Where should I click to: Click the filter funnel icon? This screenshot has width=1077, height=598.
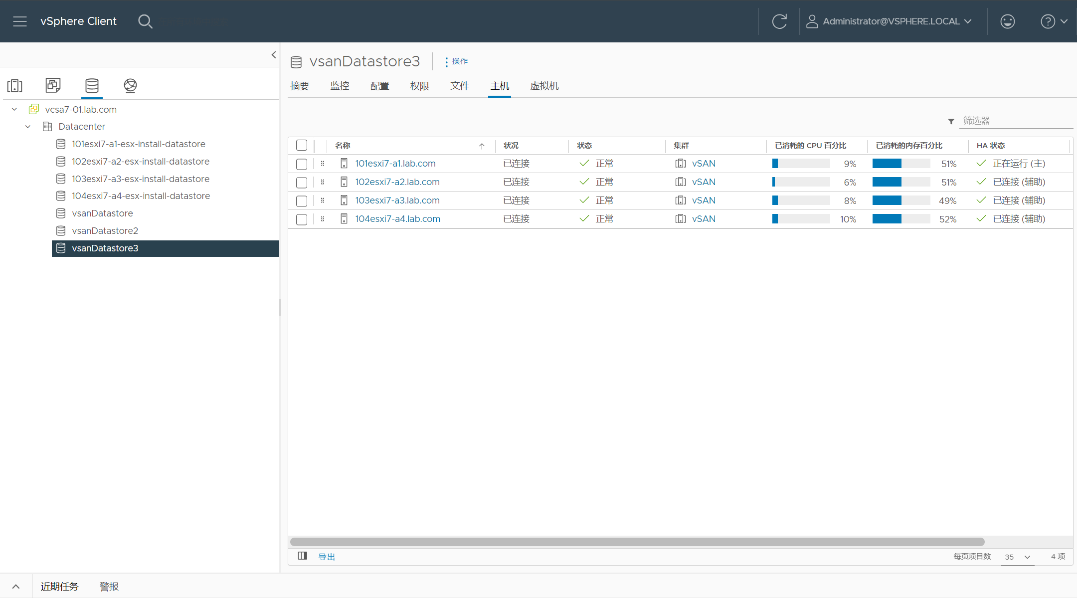point(951,121)
